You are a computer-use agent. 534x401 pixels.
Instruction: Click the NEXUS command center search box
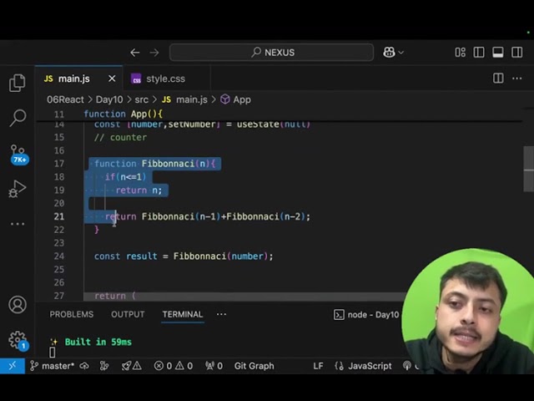point(271,52)
